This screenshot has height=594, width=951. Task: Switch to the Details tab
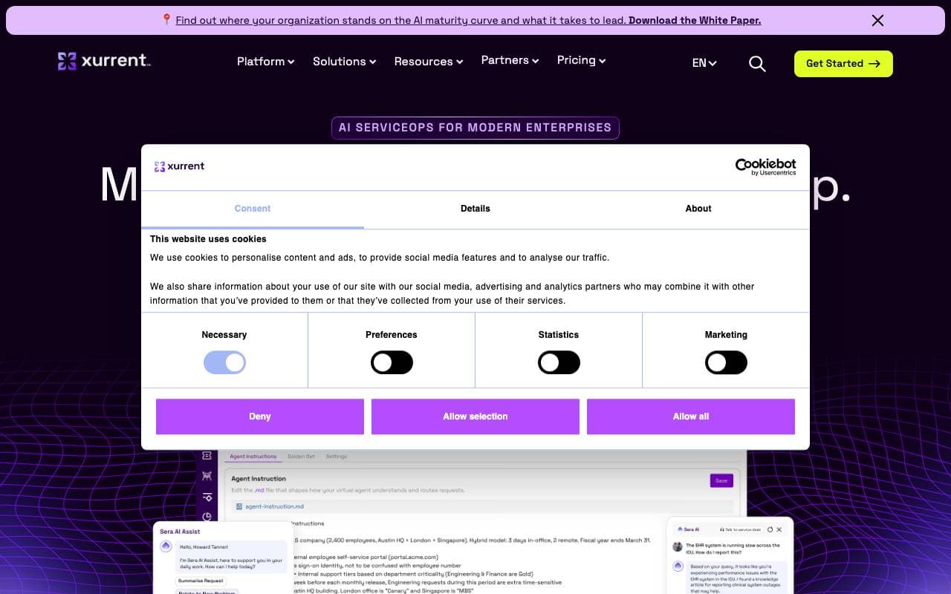click(475, 209)
